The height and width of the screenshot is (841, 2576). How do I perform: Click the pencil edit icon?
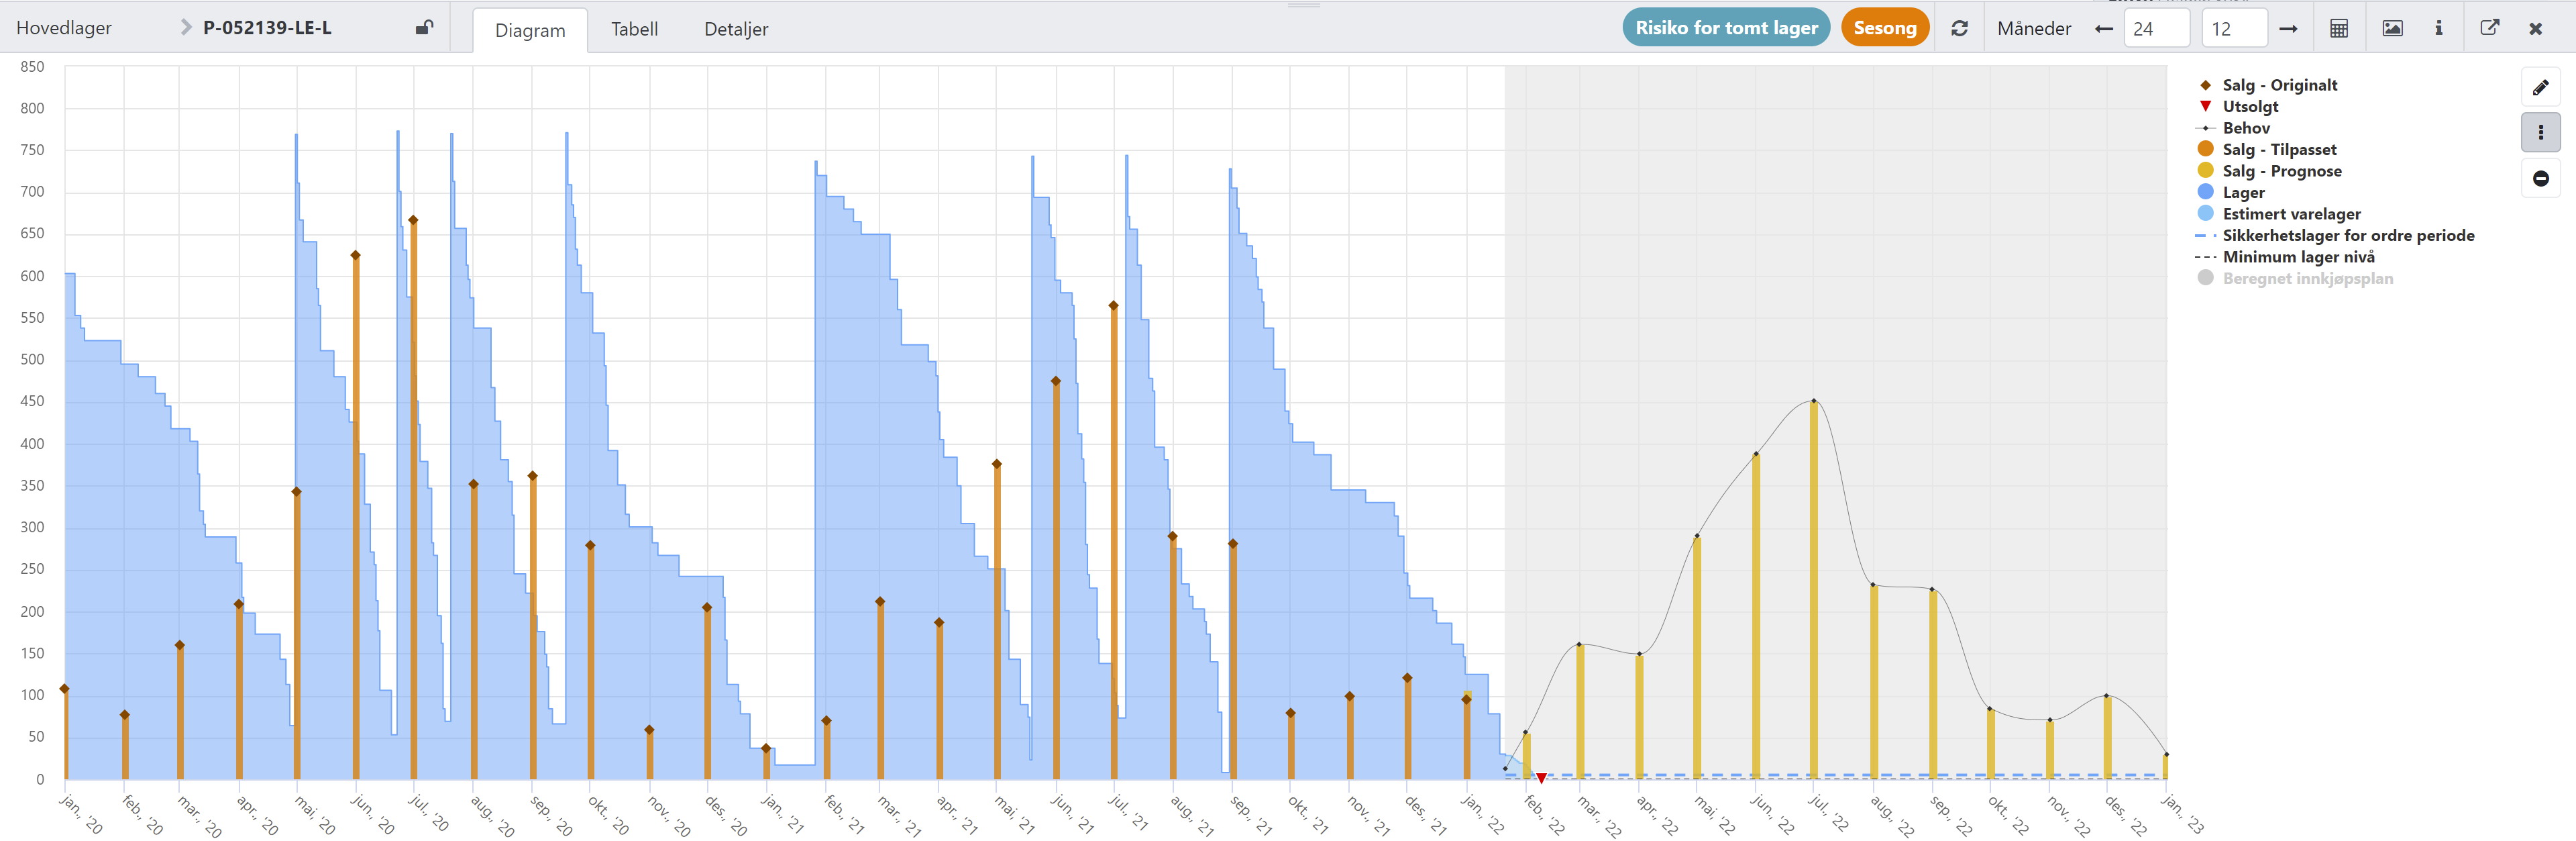2540,88
